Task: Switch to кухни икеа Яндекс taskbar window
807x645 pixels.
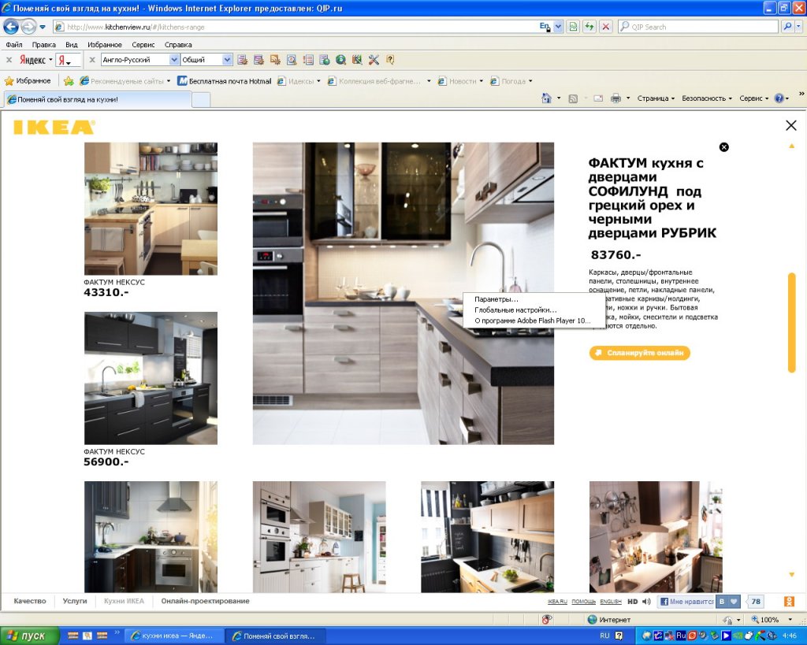Action: [174, 636]
